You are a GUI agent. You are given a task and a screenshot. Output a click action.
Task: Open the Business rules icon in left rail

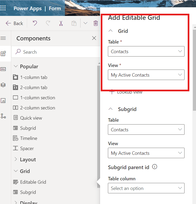(3, 116)
